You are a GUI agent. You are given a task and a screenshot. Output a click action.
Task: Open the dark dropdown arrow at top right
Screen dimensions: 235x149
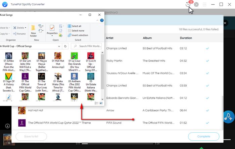point(225,23)
